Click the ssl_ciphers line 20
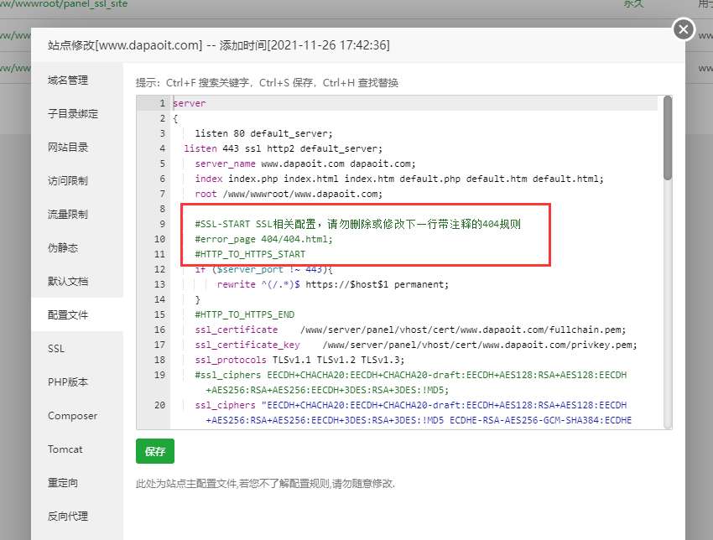 coord(414,413)
